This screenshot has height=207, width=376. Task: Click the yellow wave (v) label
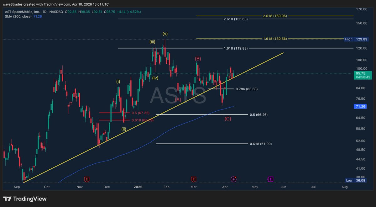click(x=165, y=34)
